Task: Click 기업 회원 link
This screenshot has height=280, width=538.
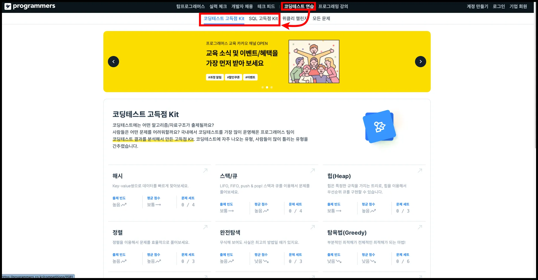Action: (518, 6)
